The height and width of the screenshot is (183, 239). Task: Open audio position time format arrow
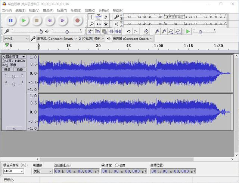(194, 171)
